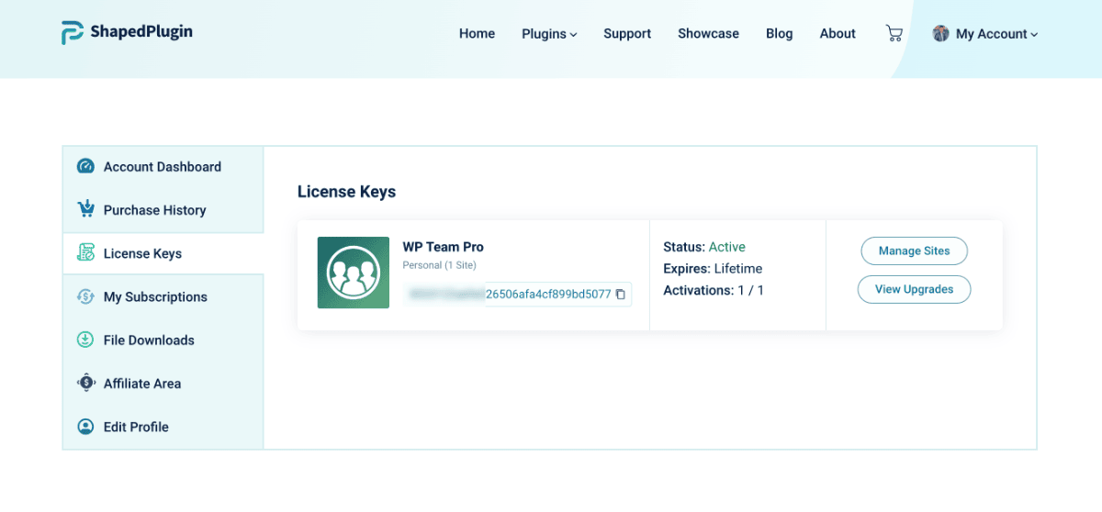1102x512 pixels.
Task: Click the Account Dashboard gauge icon
Action: point(85,167)
